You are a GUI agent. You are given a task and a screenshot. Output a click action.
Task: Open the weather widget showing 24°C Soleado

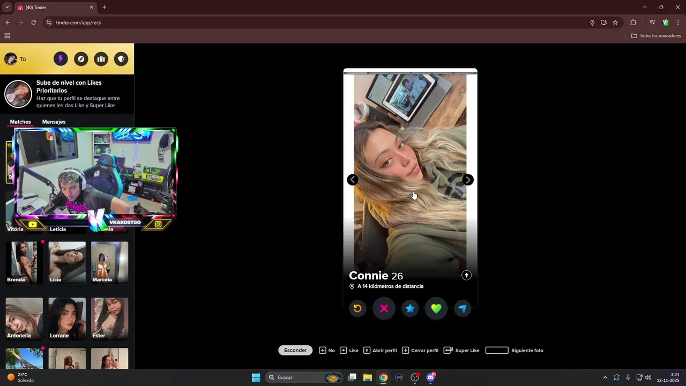[x=20, y=377]
